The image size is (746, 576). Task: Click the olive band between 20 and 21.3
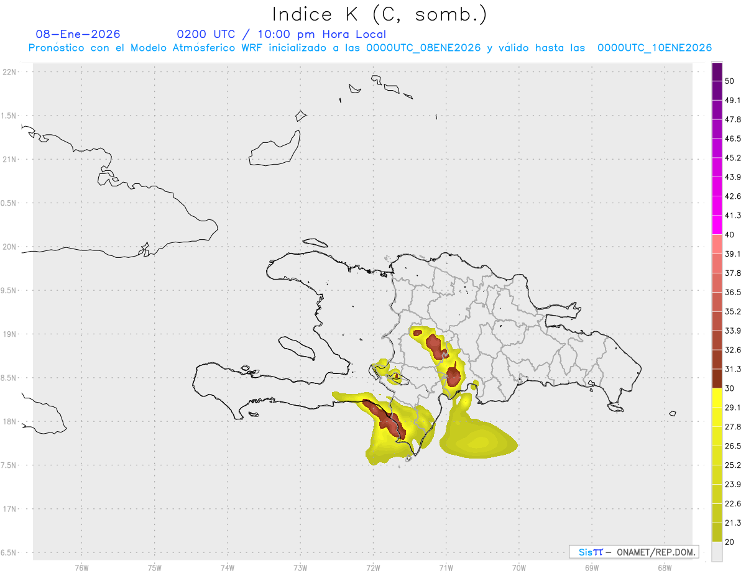[x=717, y=532]
